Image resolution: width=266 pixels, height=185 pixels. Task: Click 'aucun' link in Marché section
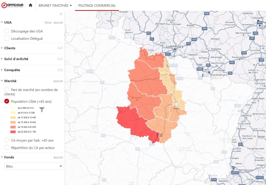click(58, 81)
